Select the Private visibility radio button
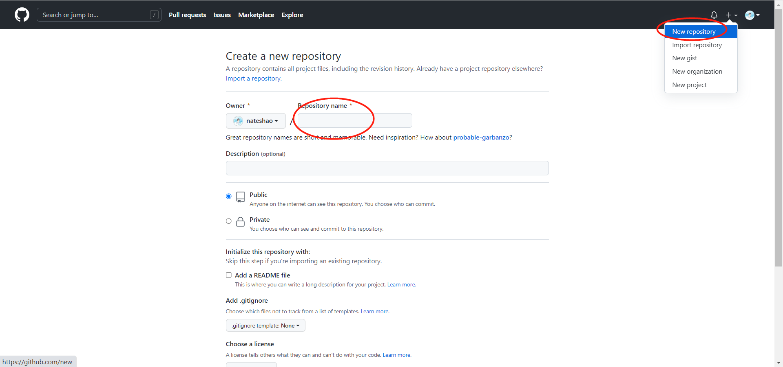This screenshot has height=367, width=783. point(229,221)
